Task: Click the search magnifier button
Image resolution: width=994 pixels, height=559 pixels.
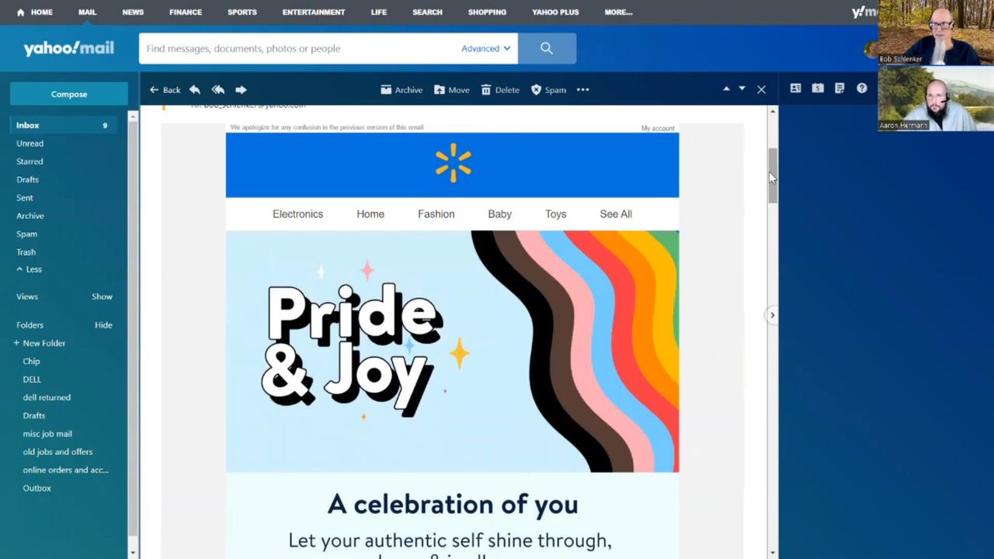Action: 547,48
